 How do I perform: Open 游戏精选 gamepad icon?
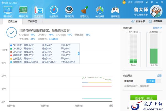(x=115, y=12)
